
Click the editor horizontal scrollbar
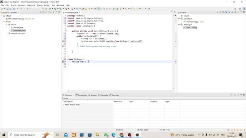point(120,91)
